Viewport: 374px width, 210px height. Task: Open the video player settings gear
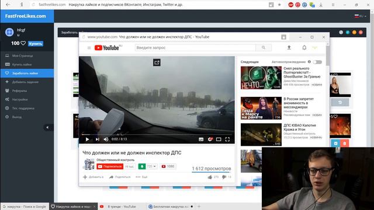point(210,139)
